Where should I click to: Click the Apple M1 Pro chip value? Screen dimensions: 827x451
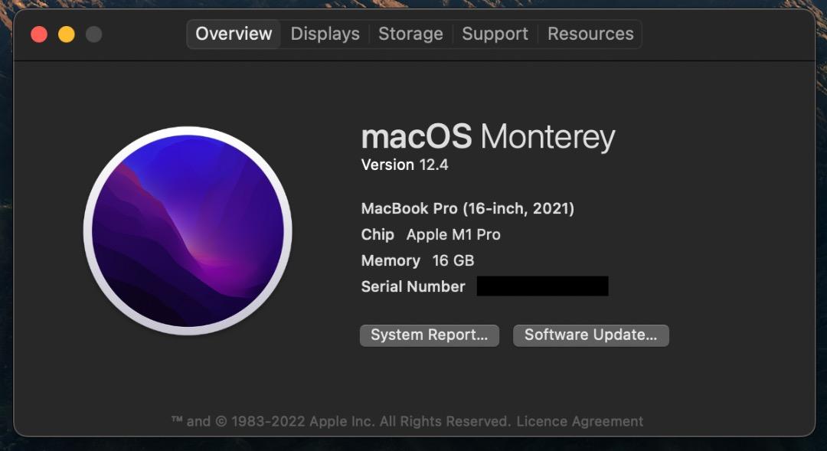pyautogui.click(x=453, y=234)
